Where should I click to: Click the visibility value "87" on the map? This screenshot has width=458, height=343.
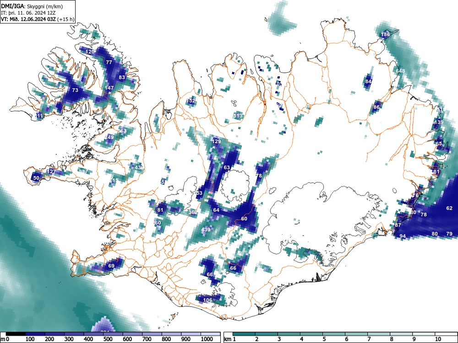click(x=398, y=225)
